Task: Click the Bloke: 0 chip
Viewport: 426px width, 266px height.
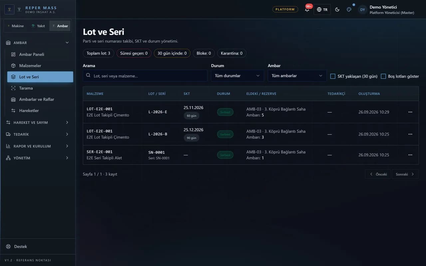Action: tap(204, 53)
